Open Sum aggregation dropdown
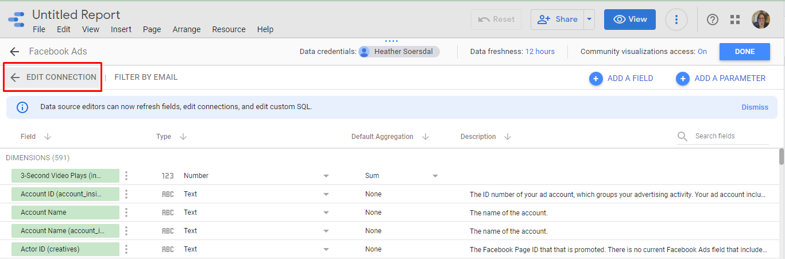785x259 pixels. point(435,176)
